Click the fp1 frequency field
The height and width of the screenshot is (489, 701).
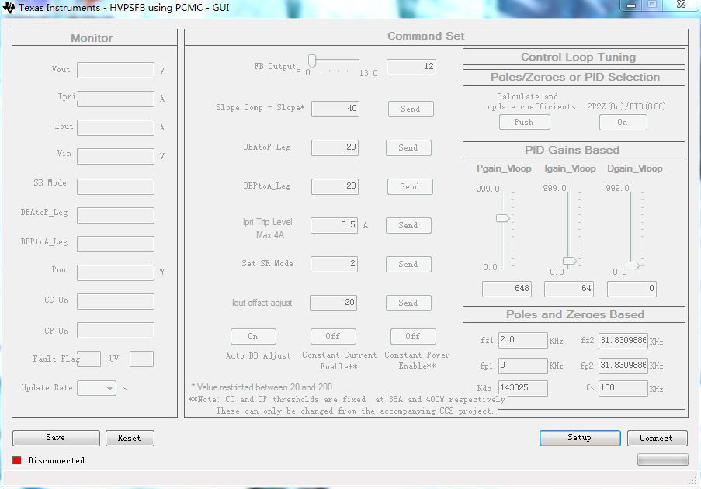click(523, 366)
